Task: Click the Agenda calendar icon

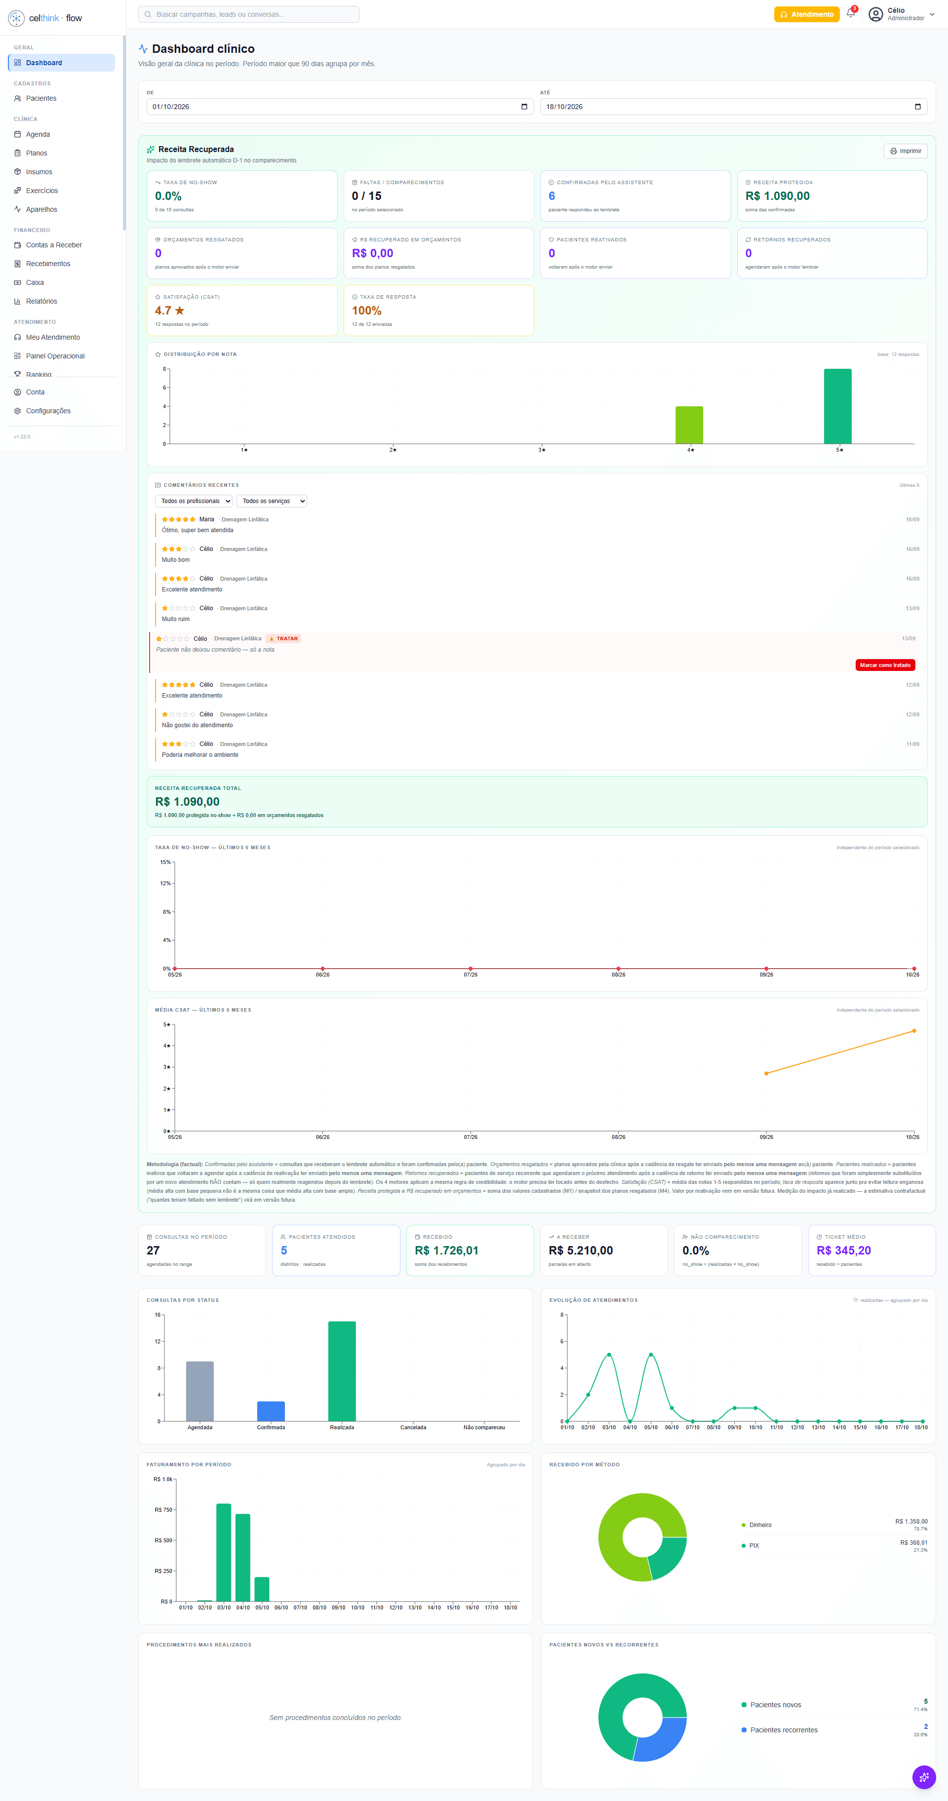Action: coord(17,134)
